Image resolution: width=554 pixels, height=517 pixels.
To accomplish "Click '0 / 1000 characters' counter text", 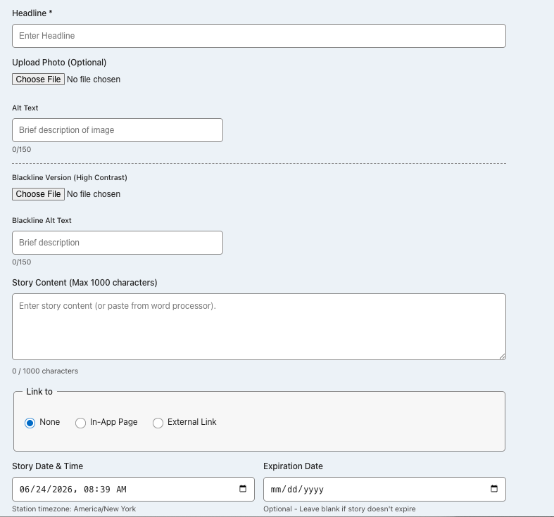I will pos(45,371).
